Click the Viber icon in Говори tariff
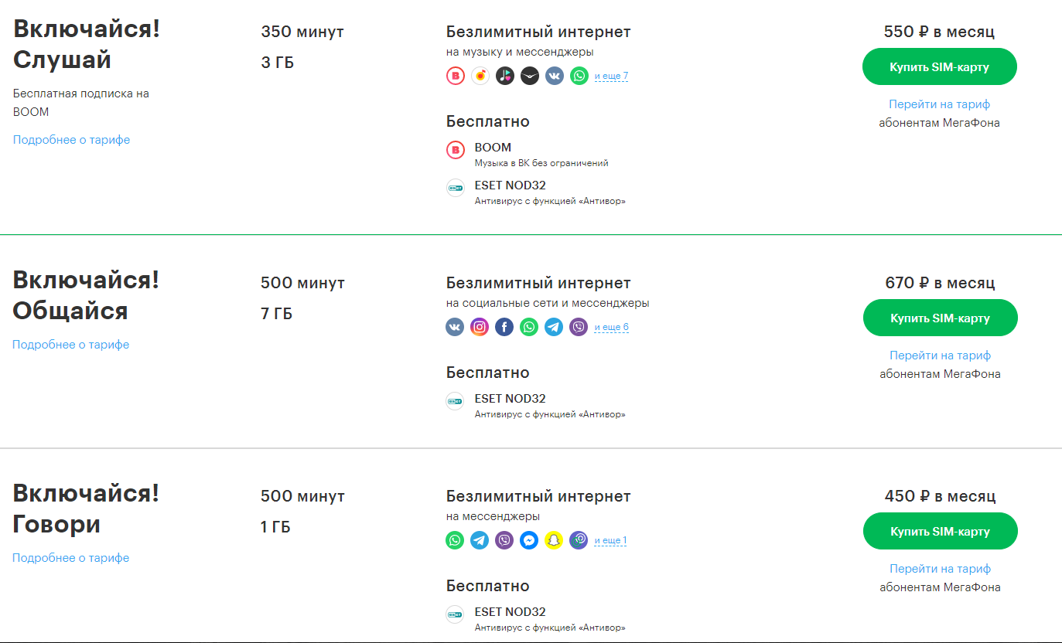Screen dimensions: 1062x643 504,540
